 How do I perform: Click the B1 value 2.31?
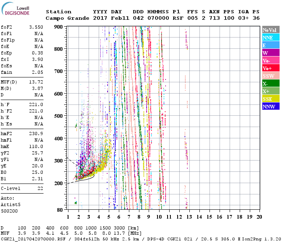37,179
